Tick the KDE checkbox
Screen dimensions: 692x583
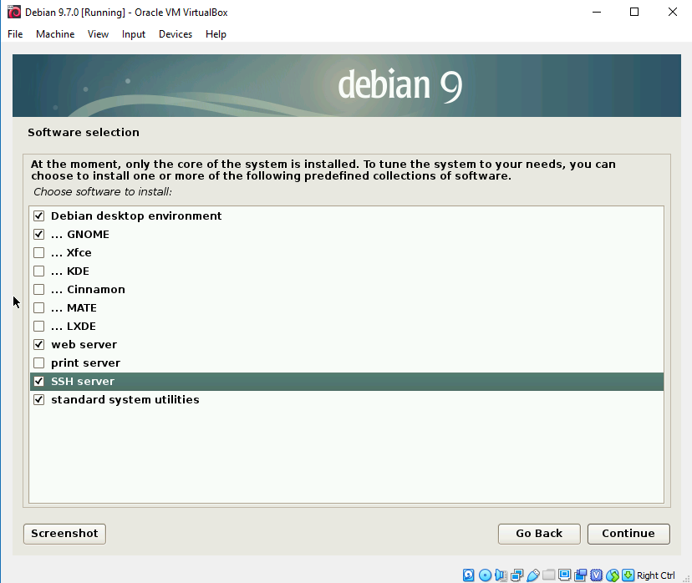[38, 271]
